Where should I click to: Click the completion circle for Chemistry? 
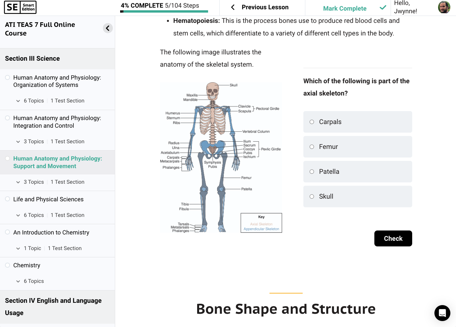(7, 265)
